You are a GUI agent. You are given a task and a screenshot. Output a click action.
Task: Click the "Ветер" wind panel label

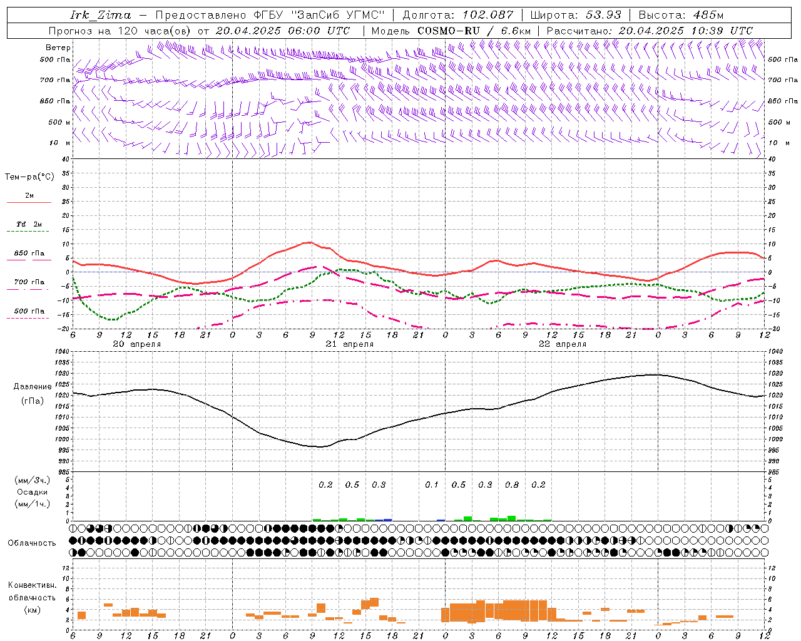[58, 48]
